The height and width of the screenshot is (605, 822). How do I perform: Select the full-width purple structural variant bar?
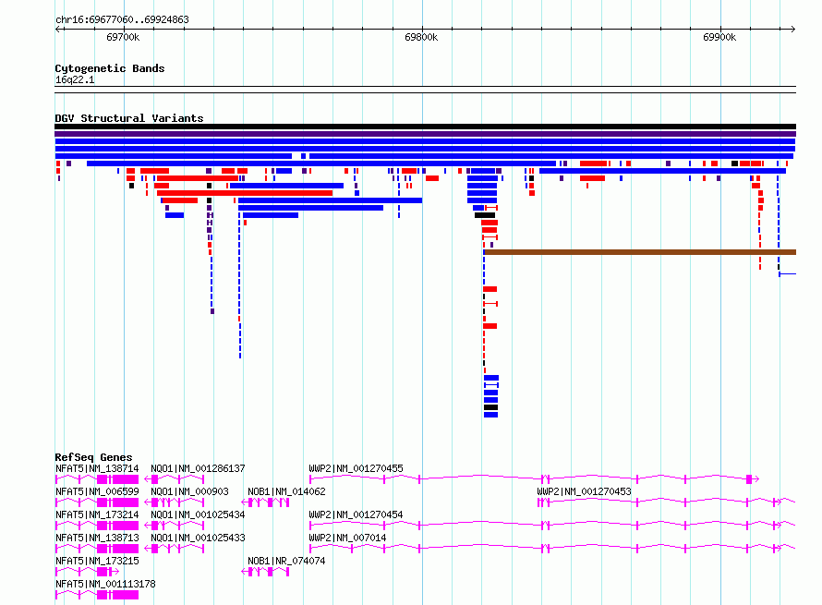[425, 134]
